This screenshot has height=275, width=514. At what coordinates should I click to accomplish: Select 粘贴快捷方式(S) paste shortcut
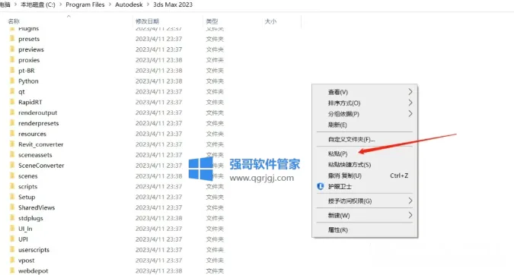click(x=365, y=165)
